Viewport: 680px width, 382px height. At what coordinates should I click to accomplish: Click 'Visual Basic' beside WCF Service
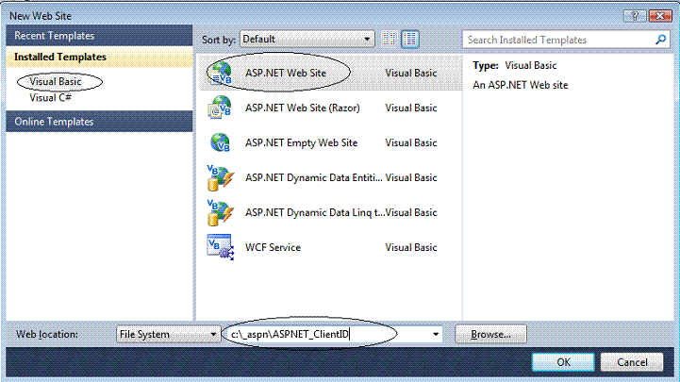[410, 247]
